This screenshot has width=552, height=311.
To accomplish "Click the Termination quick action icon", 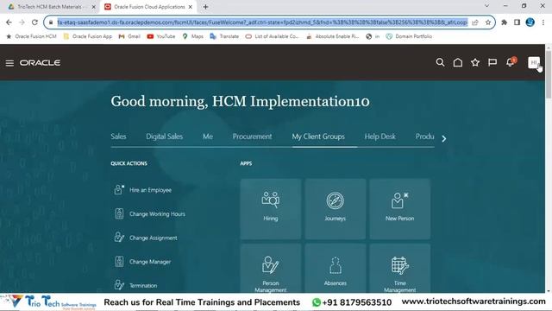I will [x=119, y=285].
